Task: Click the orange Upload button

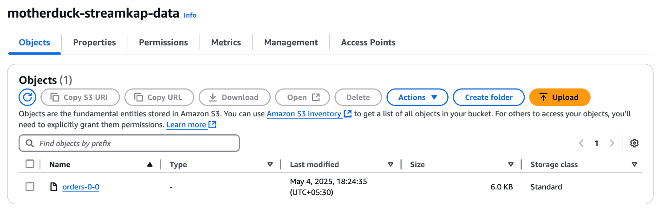Action: [560, 97]
